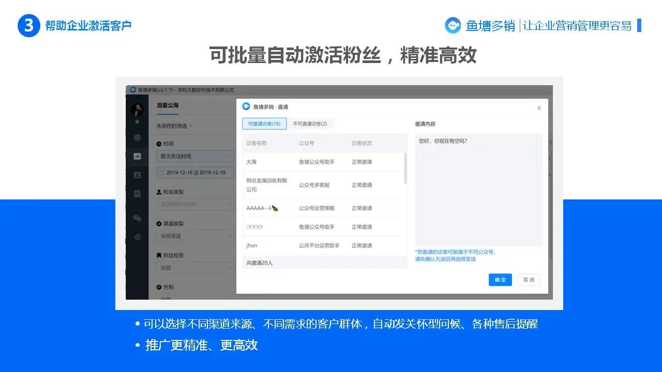Switch to the 不可邀请访客(2) tab
This screenshot has width=662, height=372.
coord(309,123)
